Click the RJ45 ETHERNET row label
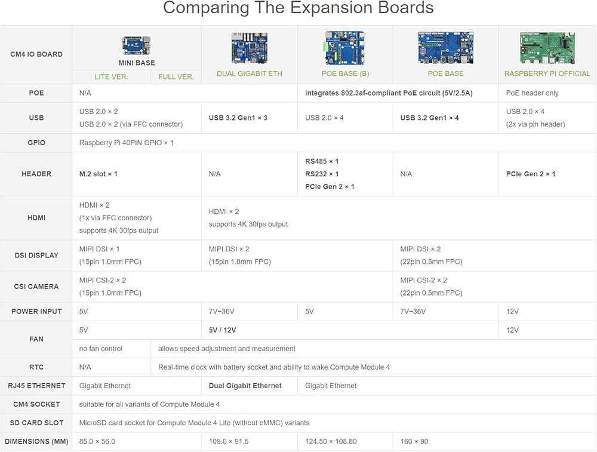 point(36,386)
